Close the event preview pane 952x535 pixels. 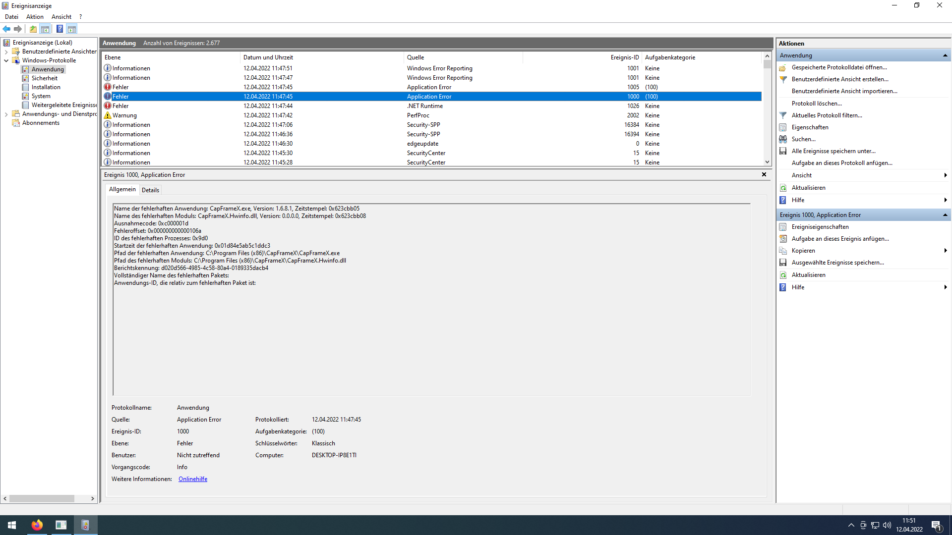pos(764,174)
